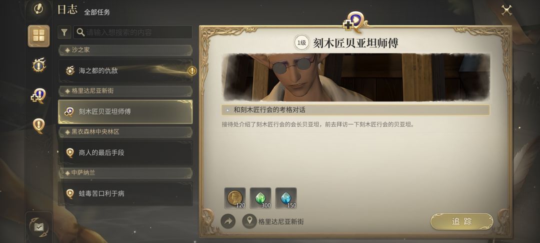Select the all-quests grid icon in sidebar
Viewport: 540px width, 243px height.
tap(38, 36)
